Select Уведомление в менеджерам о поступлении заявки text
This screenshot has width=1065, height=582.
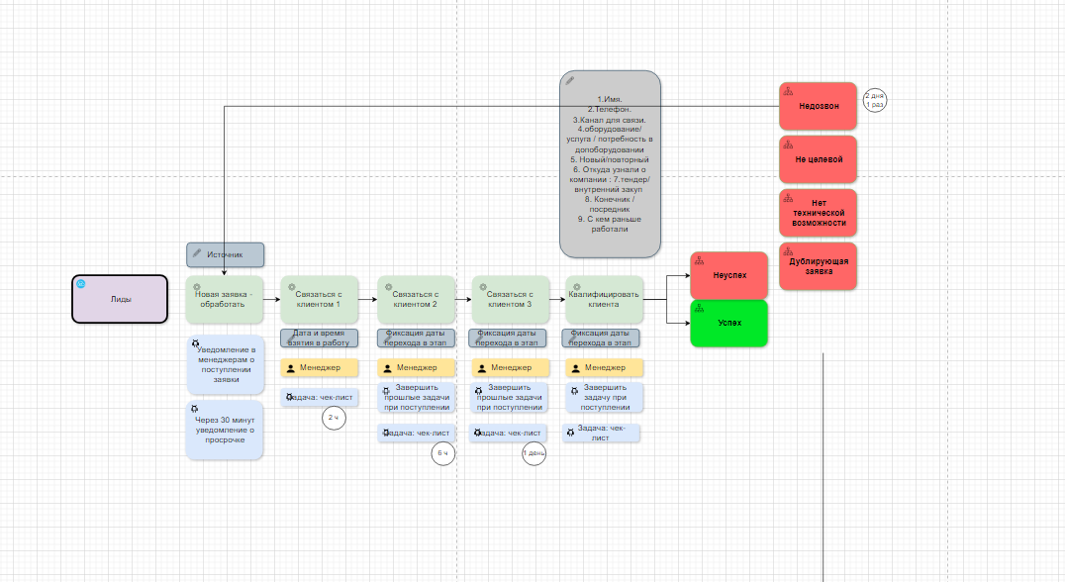227,364
